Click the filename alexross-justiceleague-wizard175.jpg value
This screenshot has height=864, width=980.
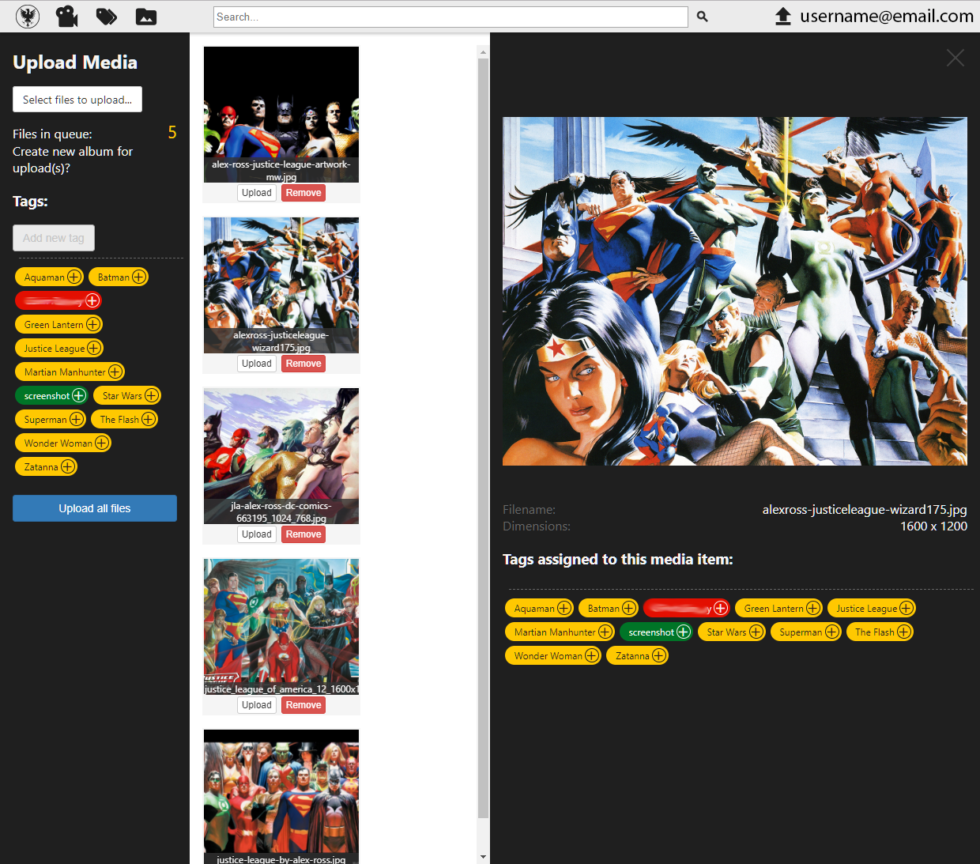click(865, 510)
